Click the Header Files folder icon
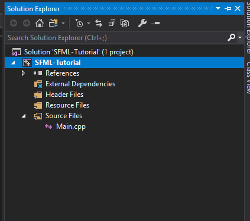Screen dimensions: 250x221 pyautogui.click(x=38, y=95)
